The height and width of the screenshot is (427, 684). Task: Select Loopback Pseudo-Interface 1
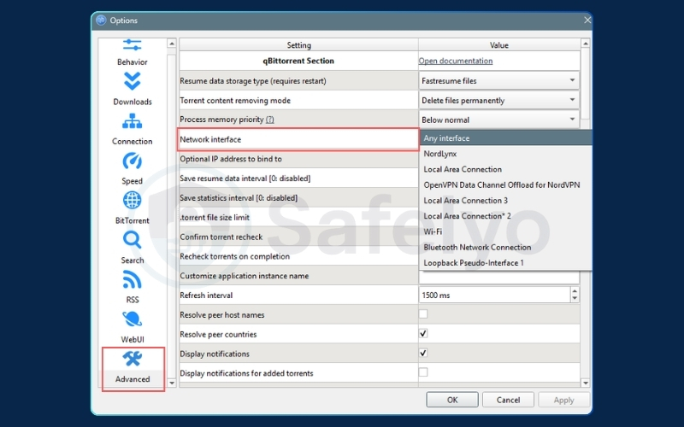click(x=505, y=263)
